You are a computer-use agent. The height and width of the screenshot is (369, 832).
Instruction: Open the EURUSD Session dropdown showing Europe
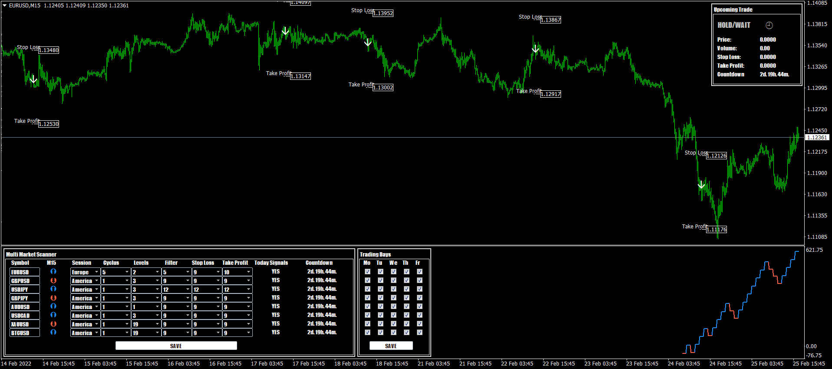pyautogui.click(x=96, y=272)
